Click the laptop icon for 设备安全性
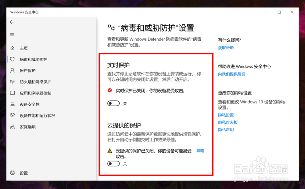This screenshot has height=189, width=305. click(13, 104)
